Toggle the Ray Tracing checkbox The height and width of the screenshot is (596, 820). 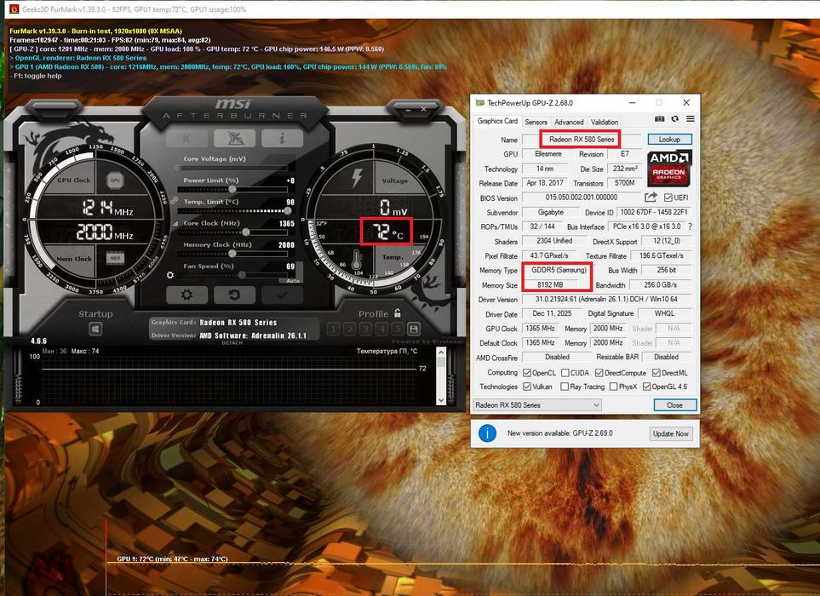click(565, 387)
